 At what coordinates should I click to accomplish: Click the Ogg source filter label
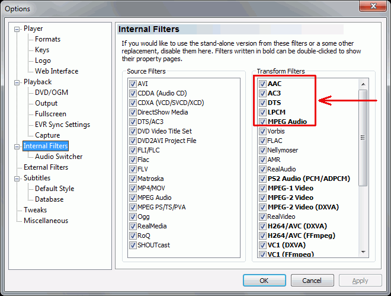click(143, 217)
